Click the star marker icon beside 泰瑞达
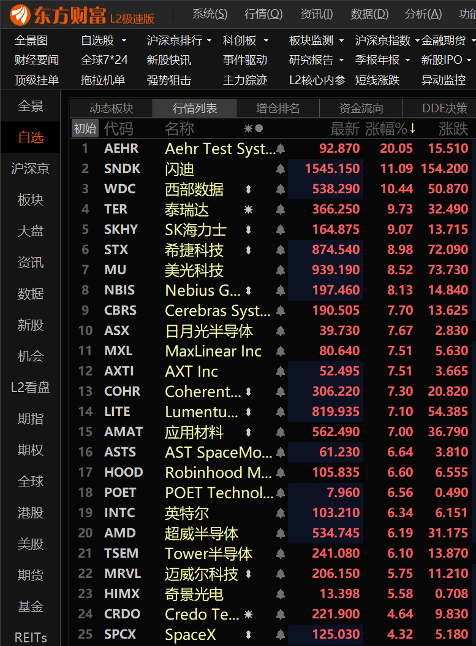Screen dimensions: 476x646 point(248,209)
